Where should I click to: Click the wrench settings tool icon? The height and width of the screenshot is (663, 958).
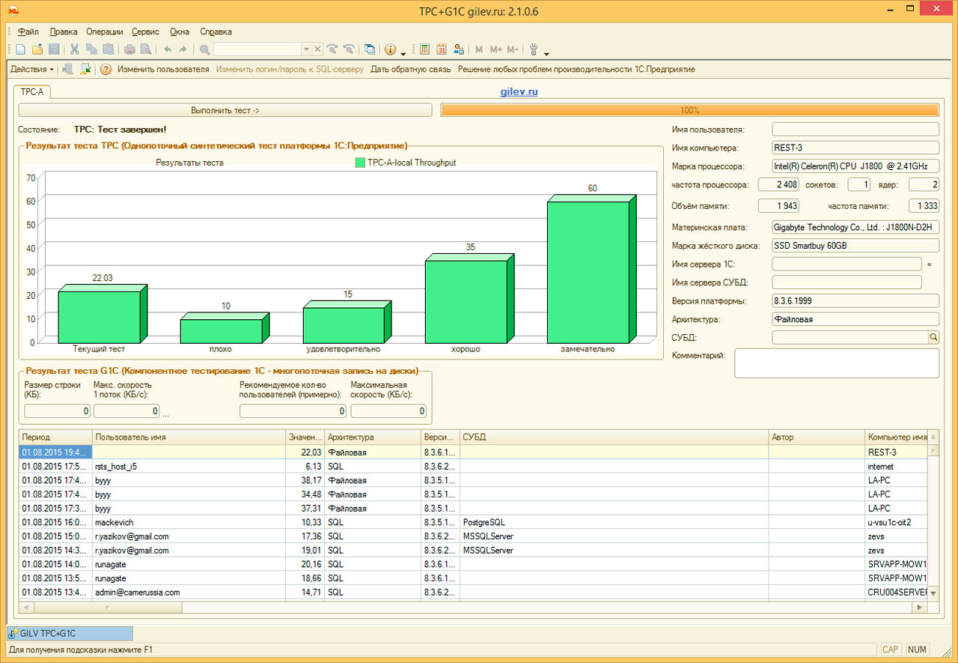(534, 49)
